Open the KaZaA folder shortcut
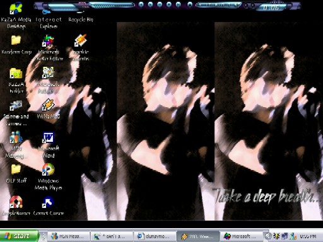Viewport: 323px width, 242px height. pyautogui.click(x=16, y=80)
